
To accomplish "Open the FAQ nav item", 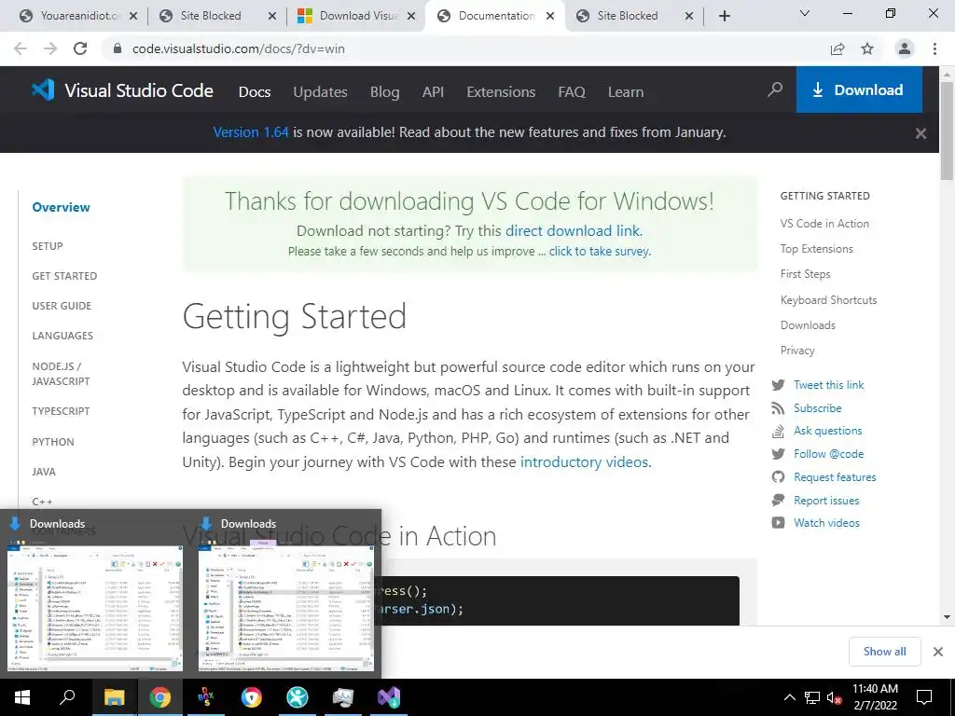I will coord(572,92).
